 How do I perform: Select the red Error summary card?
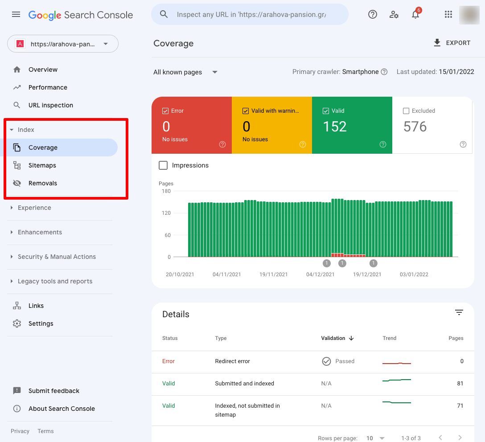(x=192, y=125)
